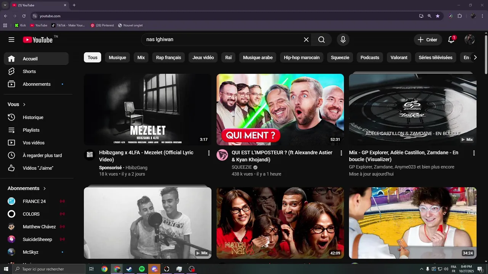Open Vos vidéos in the sidebar
Image resolution: width=488 pixels, height=274 pixels.
click(36, 143)
